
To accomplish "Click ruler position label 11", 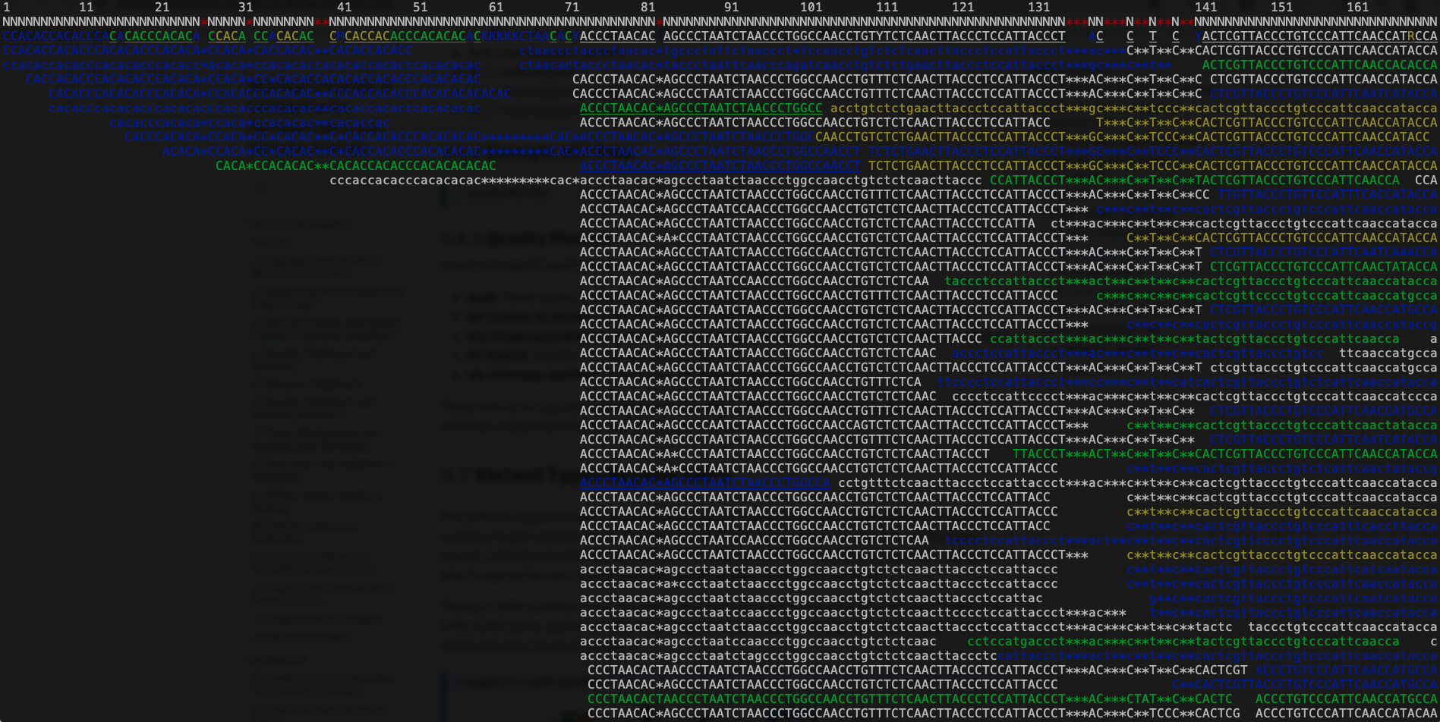I will [87, 7].
